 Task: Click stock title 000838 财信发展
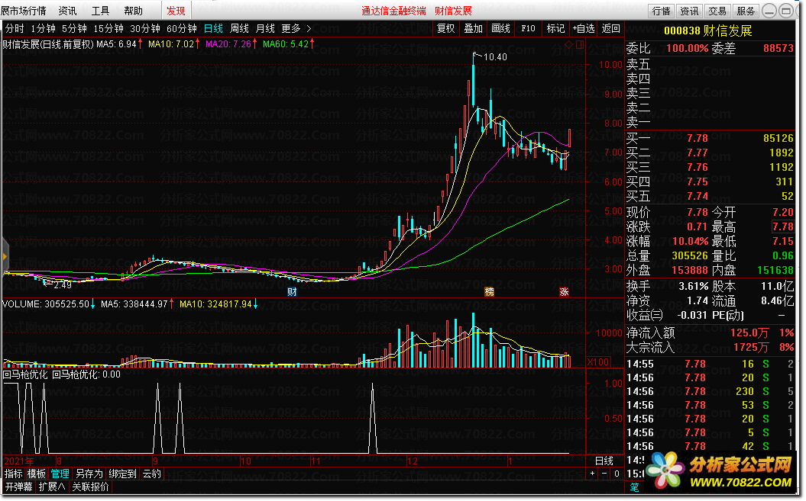coord(707,31)
